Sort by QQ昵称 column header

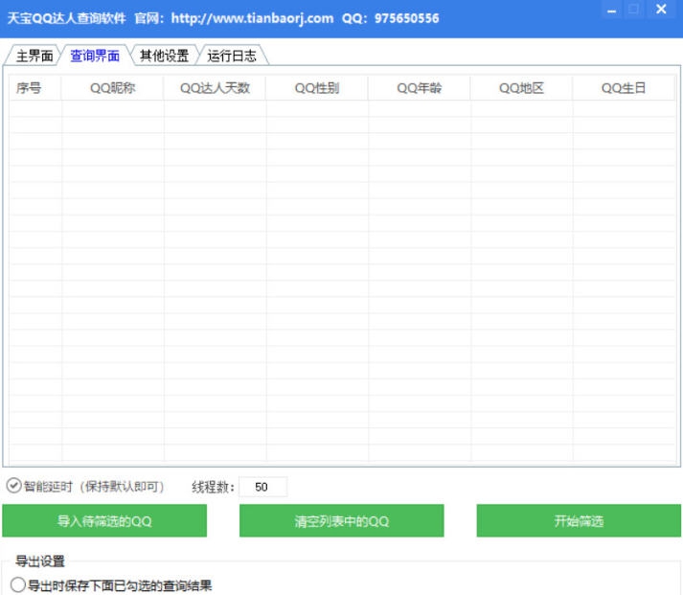point(112,88)
